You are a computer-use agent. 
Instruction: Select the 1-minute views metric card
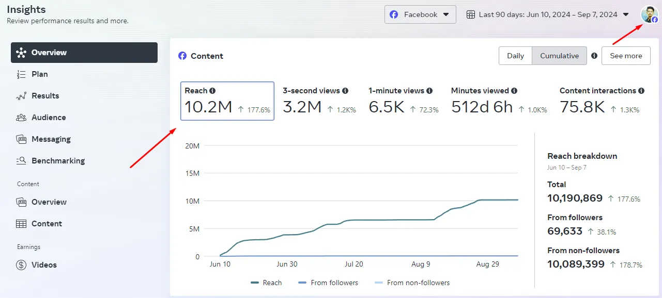[404, 101]
